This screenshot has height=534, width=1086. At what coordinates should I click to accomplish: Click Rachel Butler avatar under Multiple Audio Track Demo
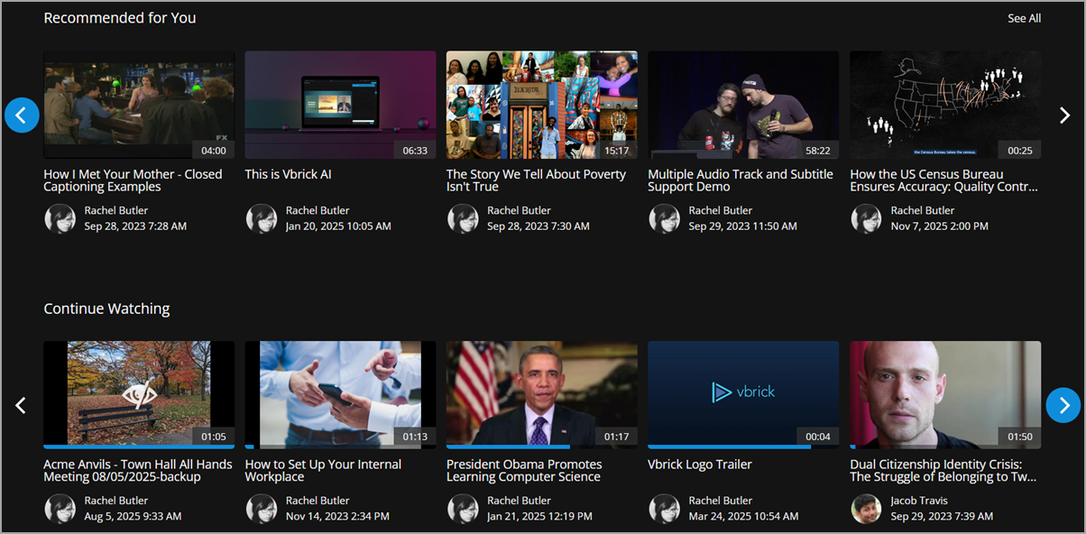[665, 218]
